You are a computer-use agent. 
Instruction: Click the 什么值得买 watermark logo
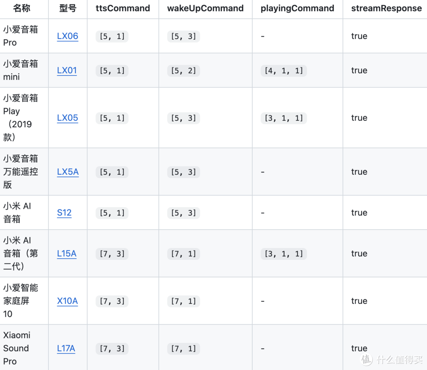(393, 359)
